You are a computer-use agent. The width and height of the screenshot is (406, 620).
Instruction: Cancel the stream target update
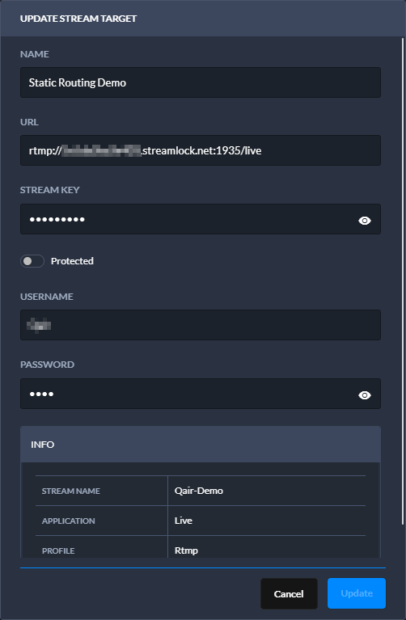tap(289, 593)
